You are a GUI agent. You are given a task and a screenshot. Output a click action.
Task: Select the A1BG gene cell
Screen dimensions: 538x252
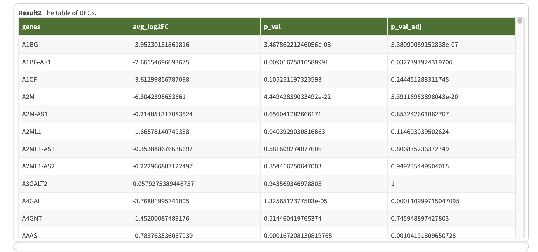[30, 45]
